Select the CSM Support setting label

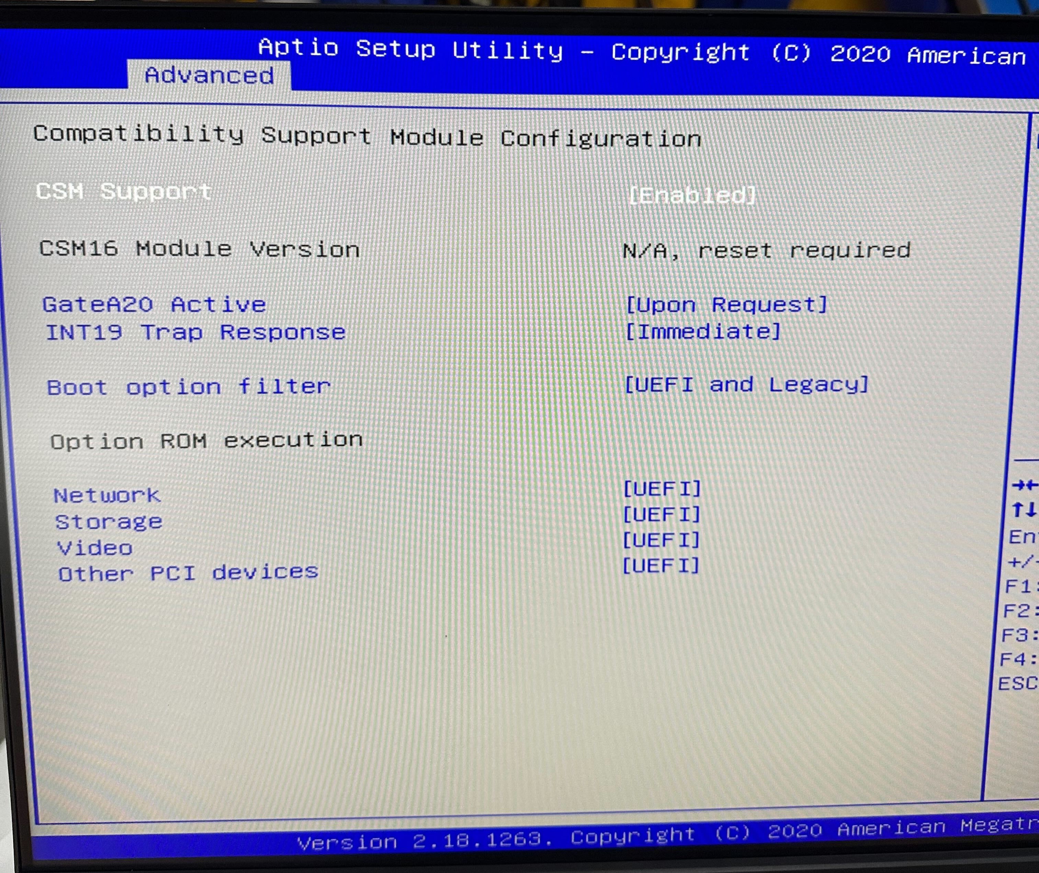point(124,192)
